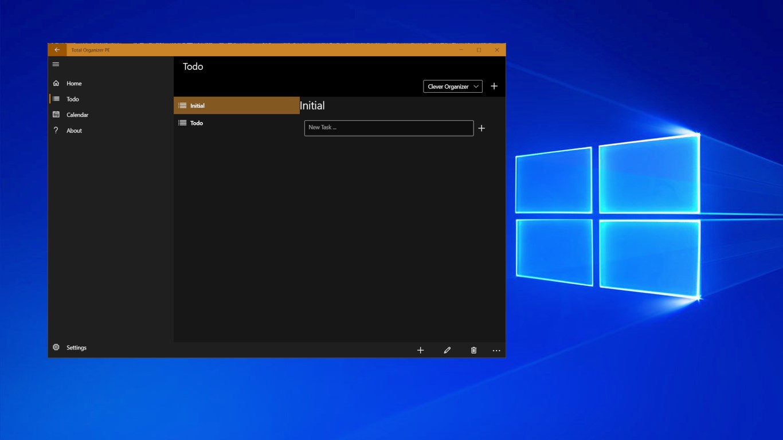Select the Initial list

tap(237, 105)
